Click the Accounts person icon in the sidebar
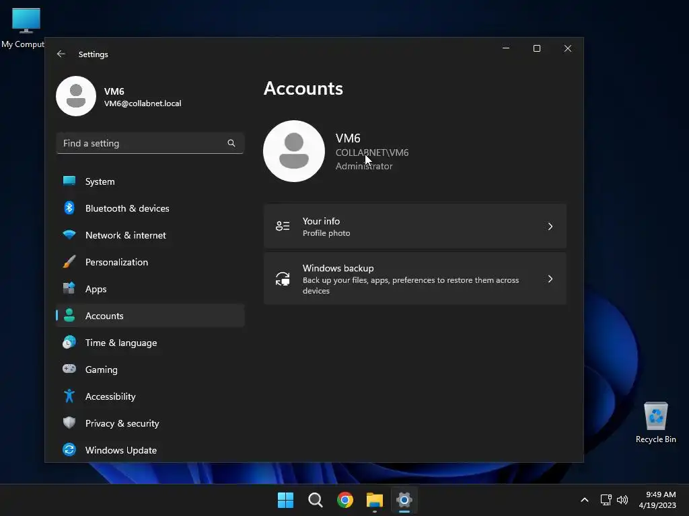 pos(69,316)
